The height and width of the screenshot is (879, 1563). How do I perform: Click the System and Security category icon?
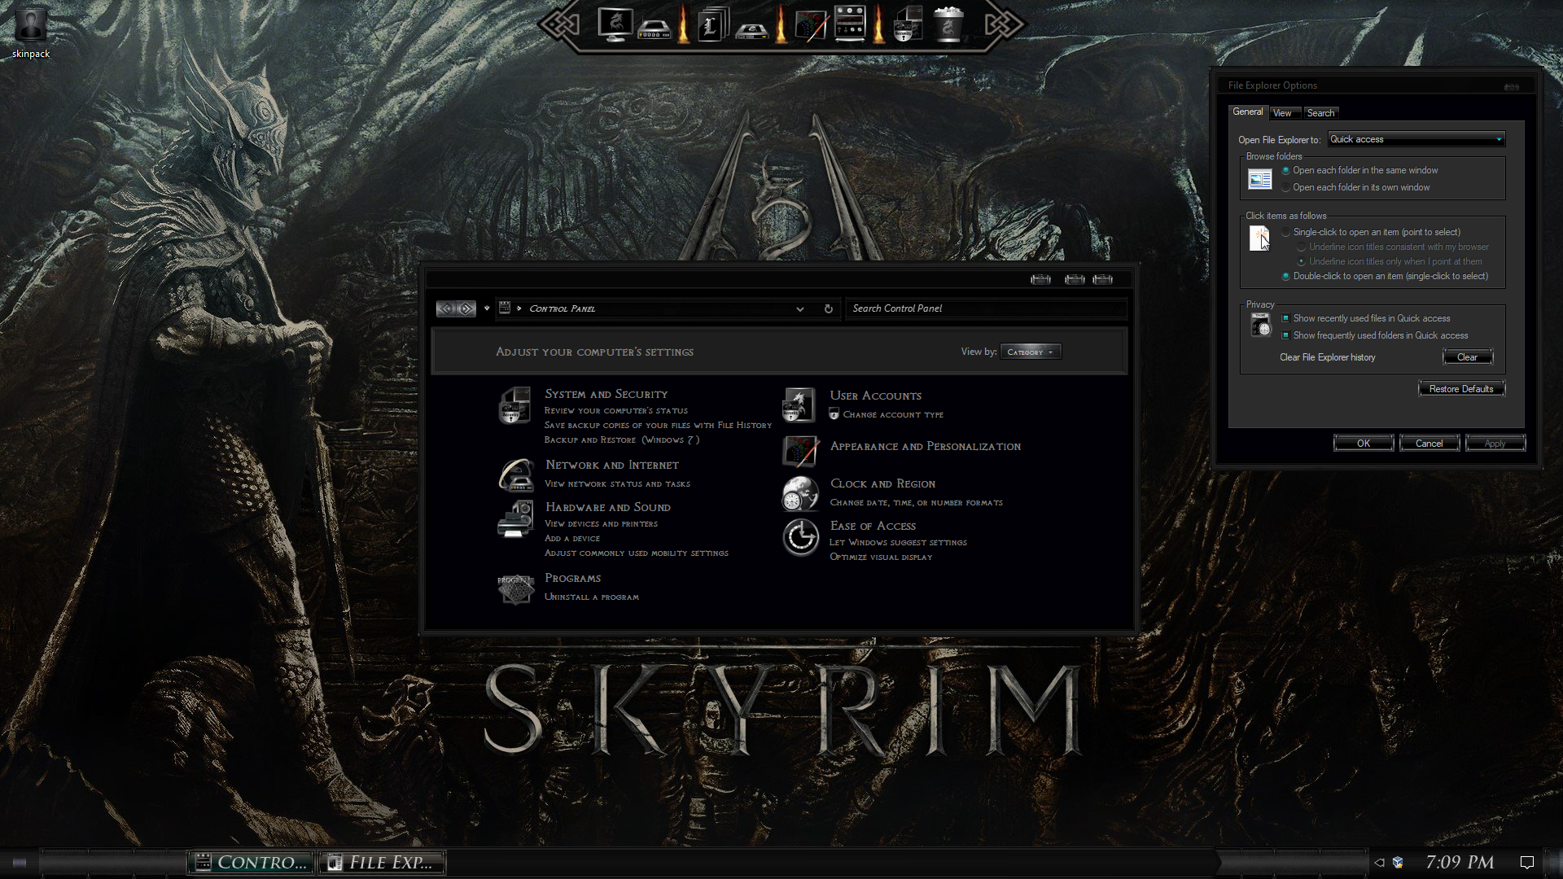click(x=514, y=405)
